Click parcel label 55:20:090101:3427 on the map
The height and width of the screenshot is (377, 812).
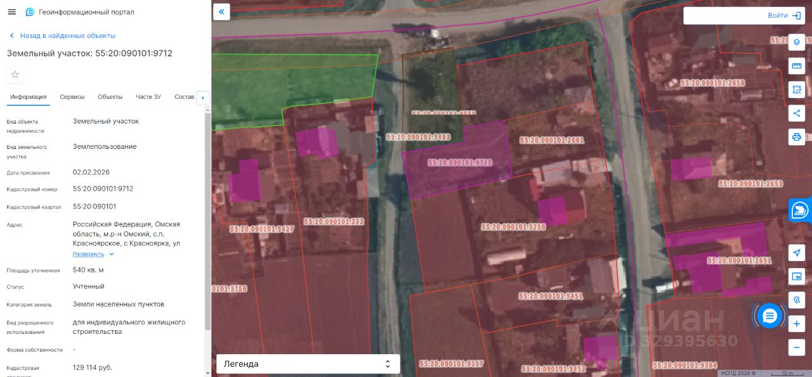point(262,229)
